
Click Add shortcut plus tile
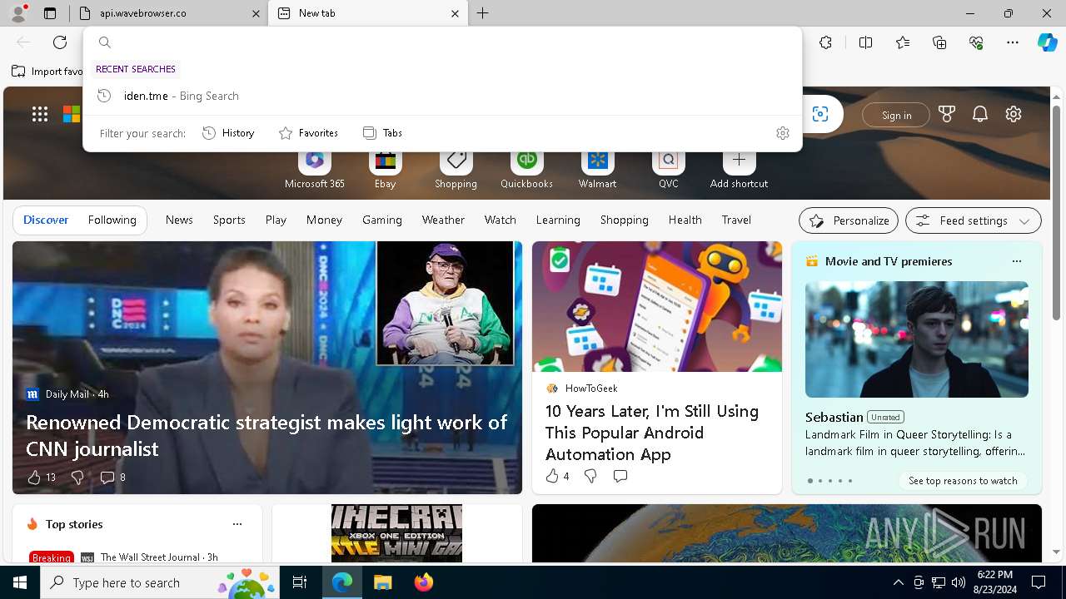(x=739, y=170)
